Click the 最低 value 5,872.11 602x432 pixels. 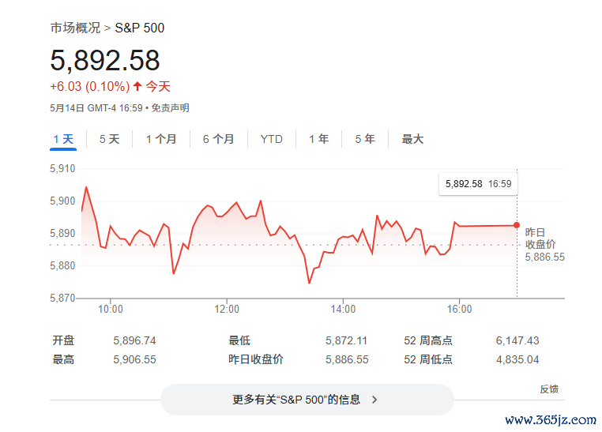click(x=346, y=340)
